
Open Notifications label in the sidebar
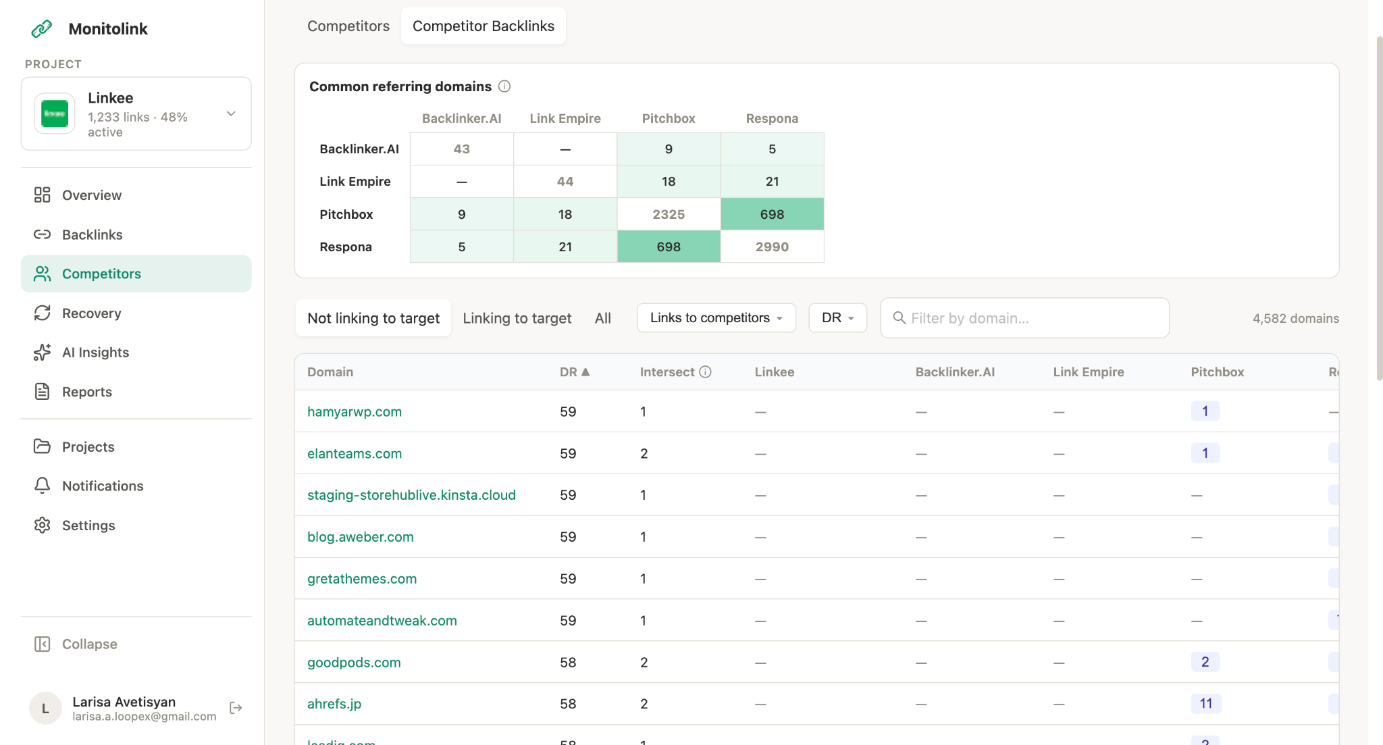103,486
